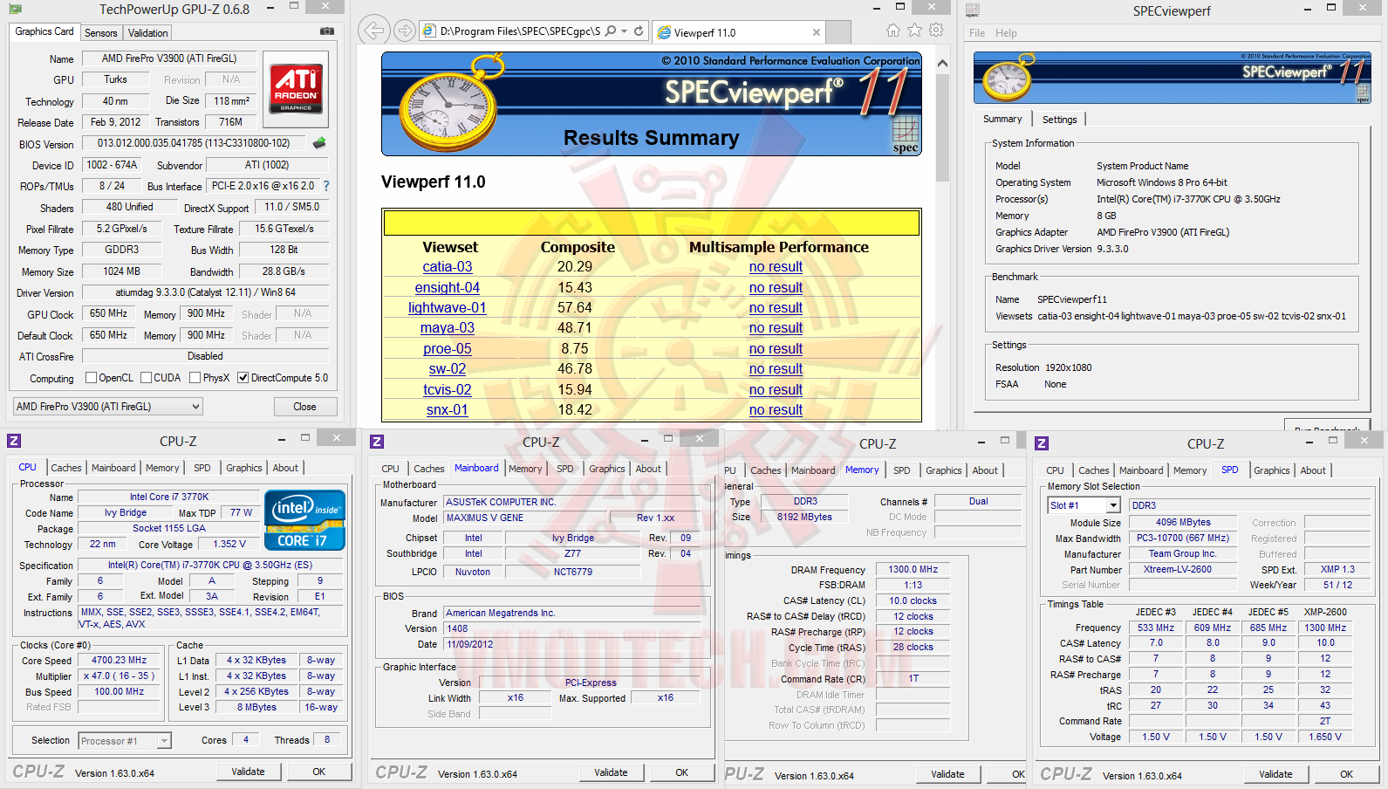1388x789 pixels.
Task: Click the DRAM Frequency value 1300.0 MHz
Action: (913, 570)
